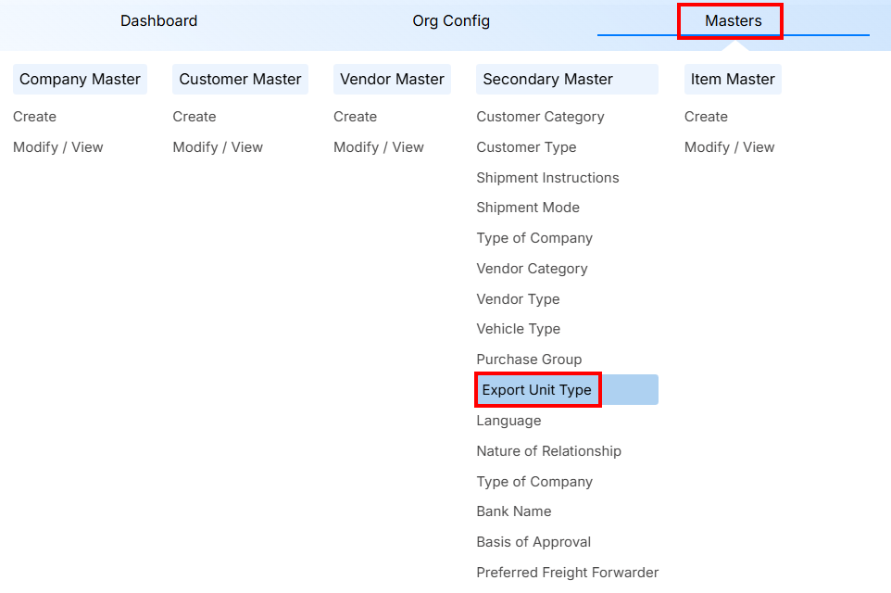Image resolution: width=891 pixels, height=593 pixels.
Task: Click Bank Name in the list
Action: [514, 511]
